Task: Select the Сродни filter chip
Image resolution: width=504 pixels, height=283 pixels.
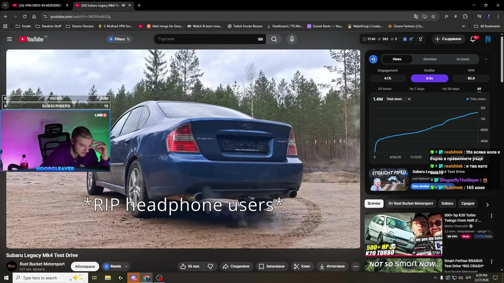Action: click(468, 203)
